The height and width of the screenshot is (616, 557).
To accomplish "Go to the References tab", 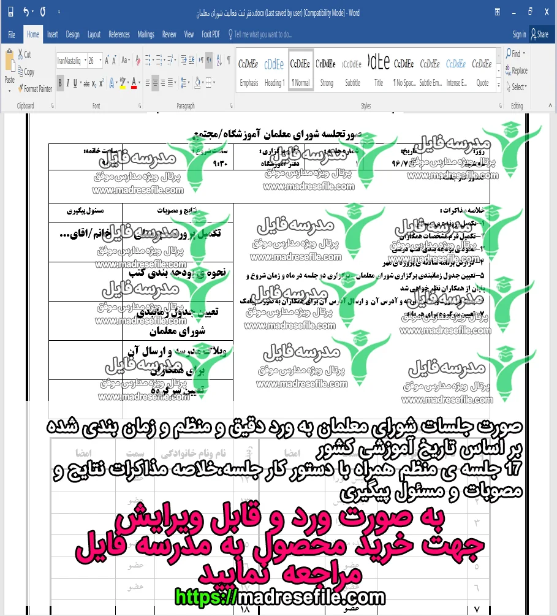I will pos(119,34).
